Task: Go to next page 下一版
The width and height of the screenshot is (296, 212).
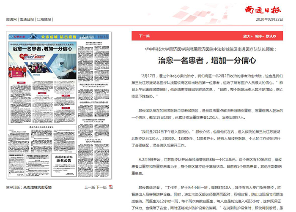Action: pos(101,187)
